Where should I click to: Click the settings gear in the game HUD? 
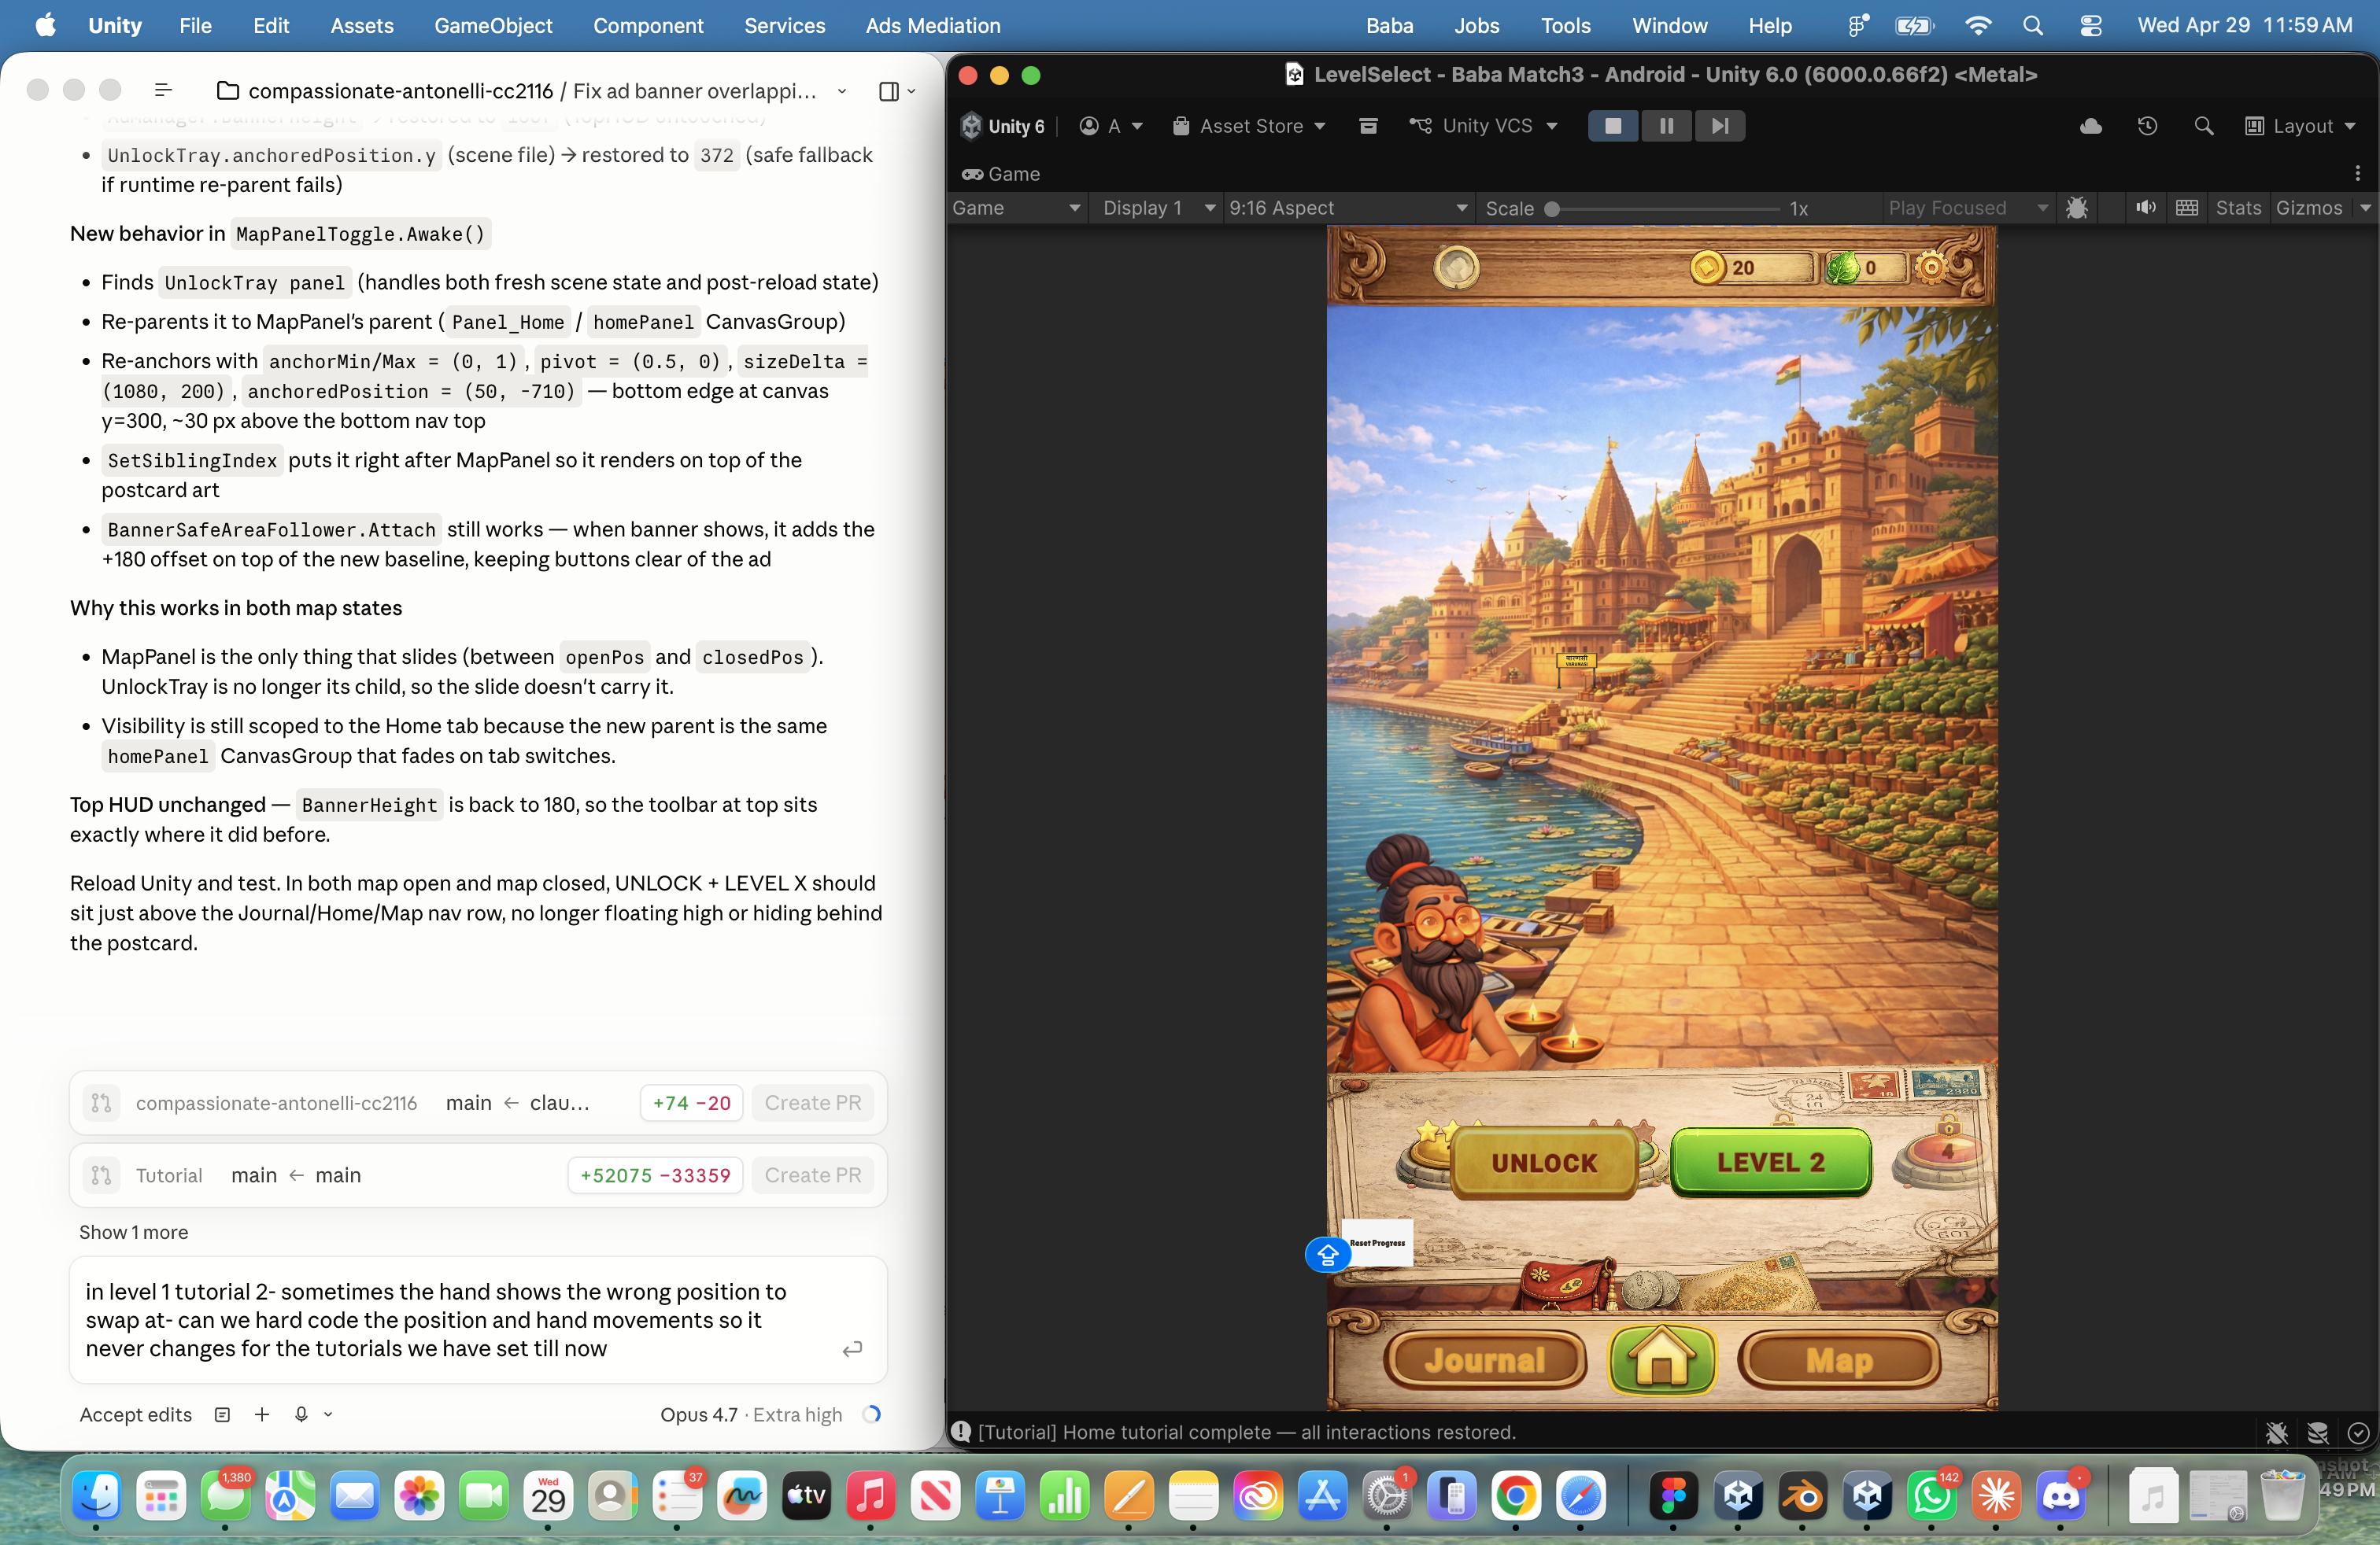[x=1931, y=267]
